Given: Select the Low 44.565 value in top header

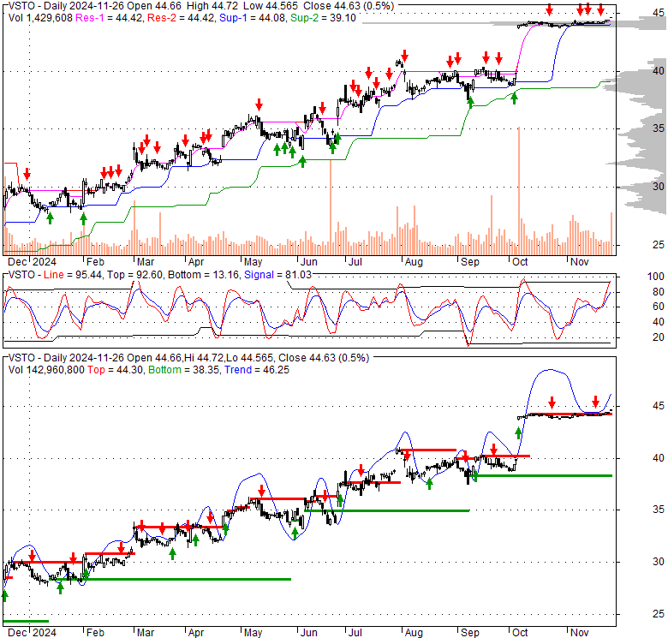Looking at the screenshot, I should [276, 6].
